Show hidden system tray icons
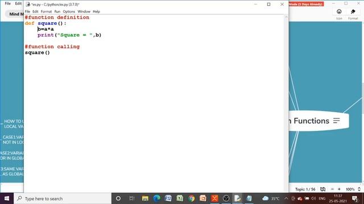 [286, 198]
